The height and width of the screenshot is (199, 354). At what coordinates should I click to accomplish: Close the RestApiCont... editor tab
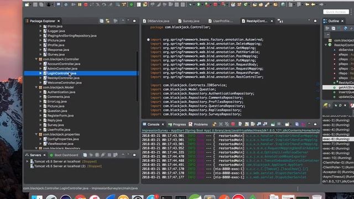(x=272, y=21)
